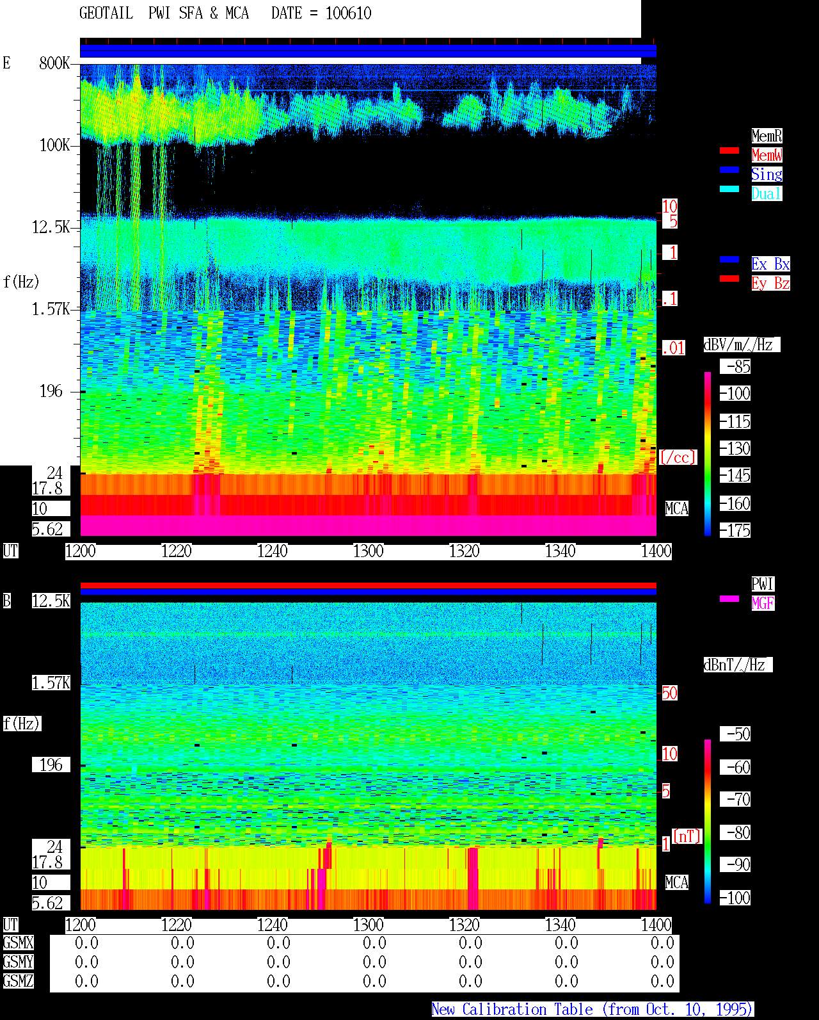Click the blue Ex Bx legend swatch
This screenshot has width=819, height=1020.
point(729,259)
